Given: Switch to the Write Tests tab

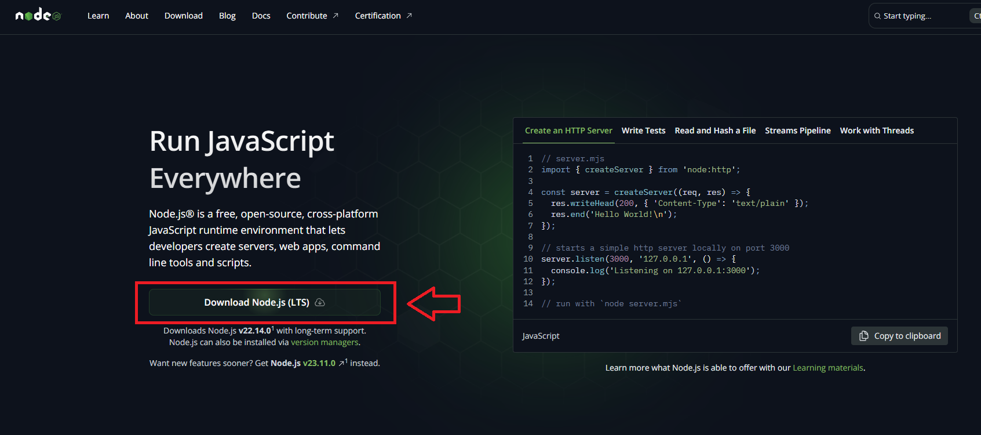Looking at the screenshot, I should pos(643,130).
